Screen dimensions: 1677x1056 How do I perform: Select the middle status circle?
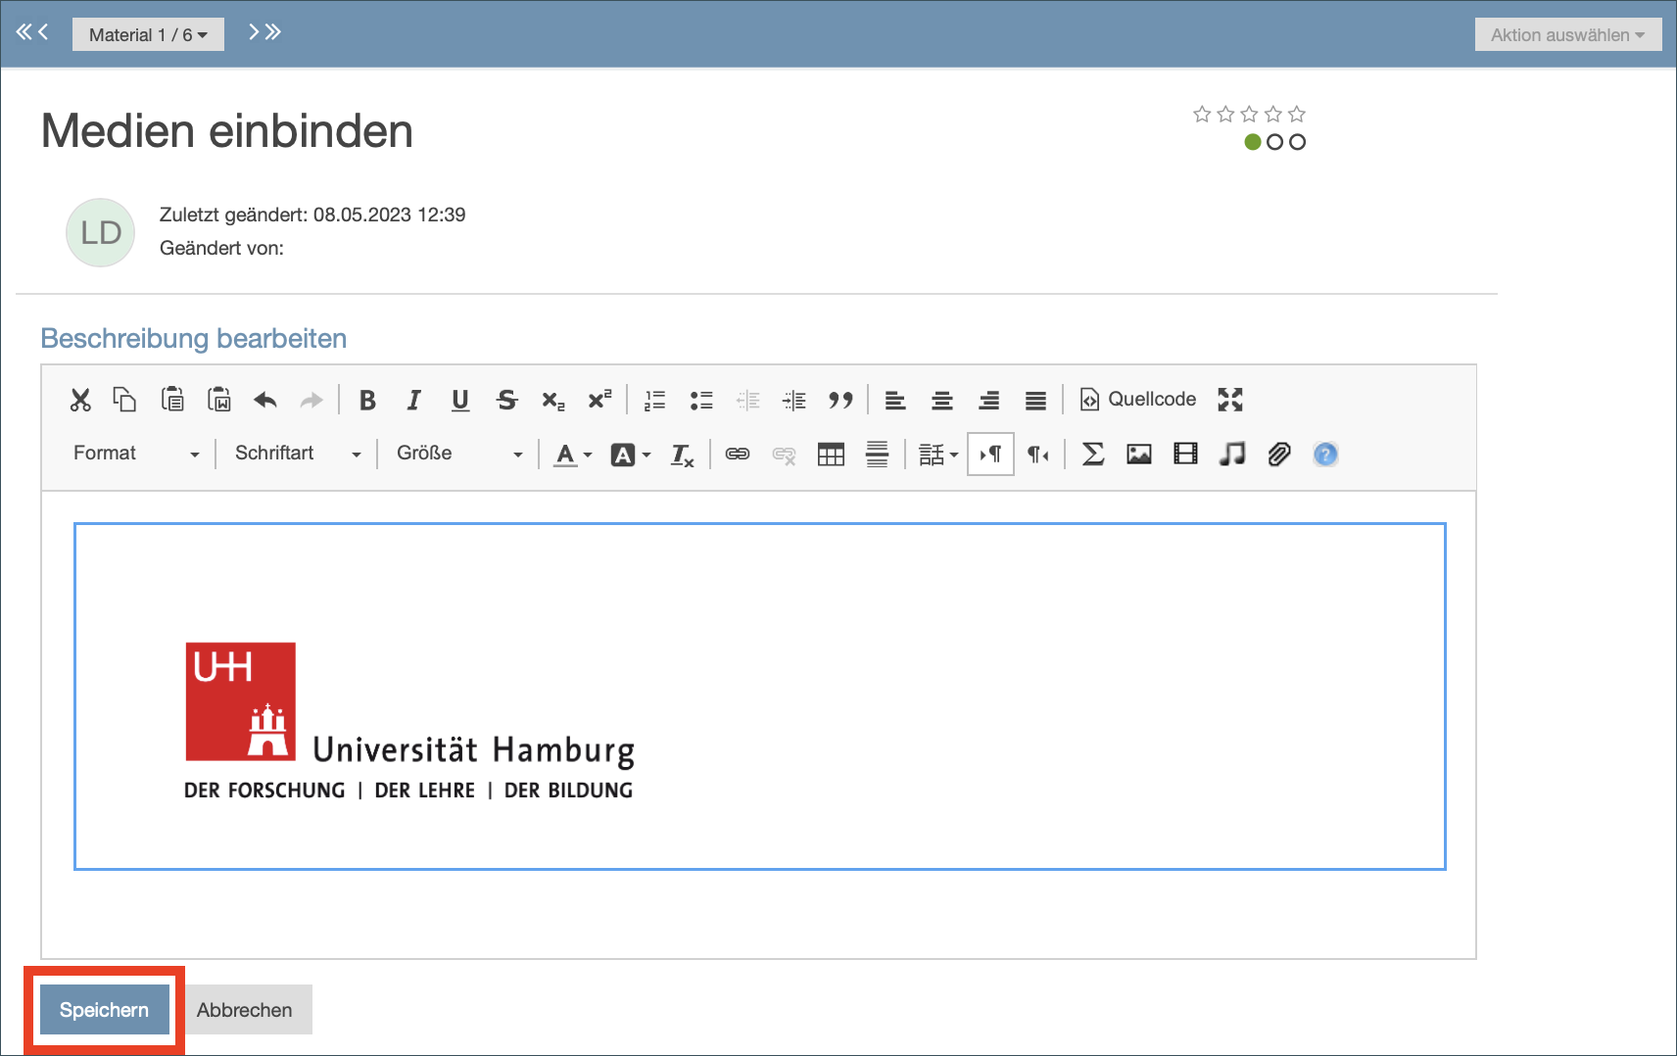tap(1274, 142)
